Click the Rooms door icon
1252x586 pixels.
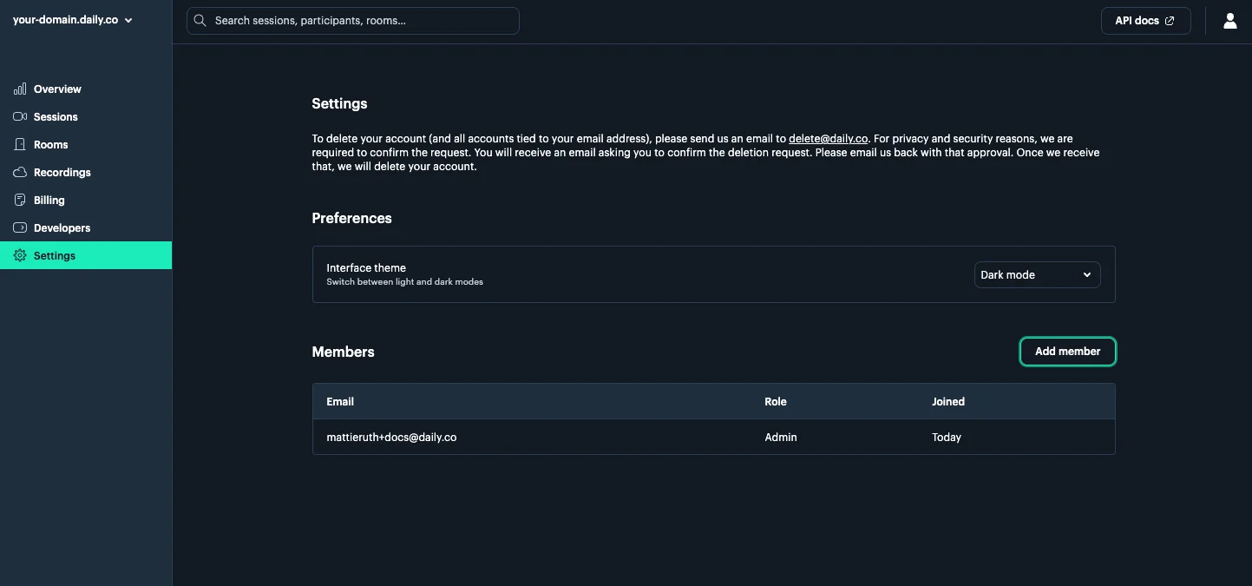[20, 144]
